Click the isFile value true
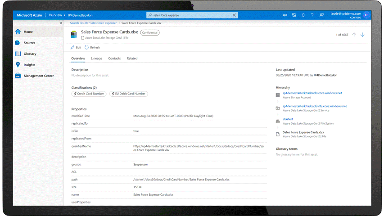 [136, 131]
